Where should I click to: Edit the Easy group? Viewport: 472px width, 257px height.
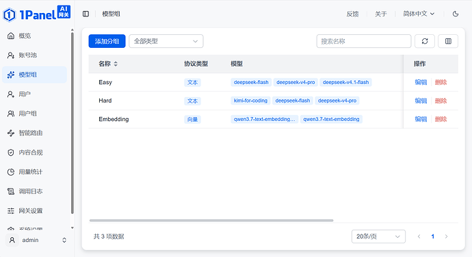tap(421, 82)
